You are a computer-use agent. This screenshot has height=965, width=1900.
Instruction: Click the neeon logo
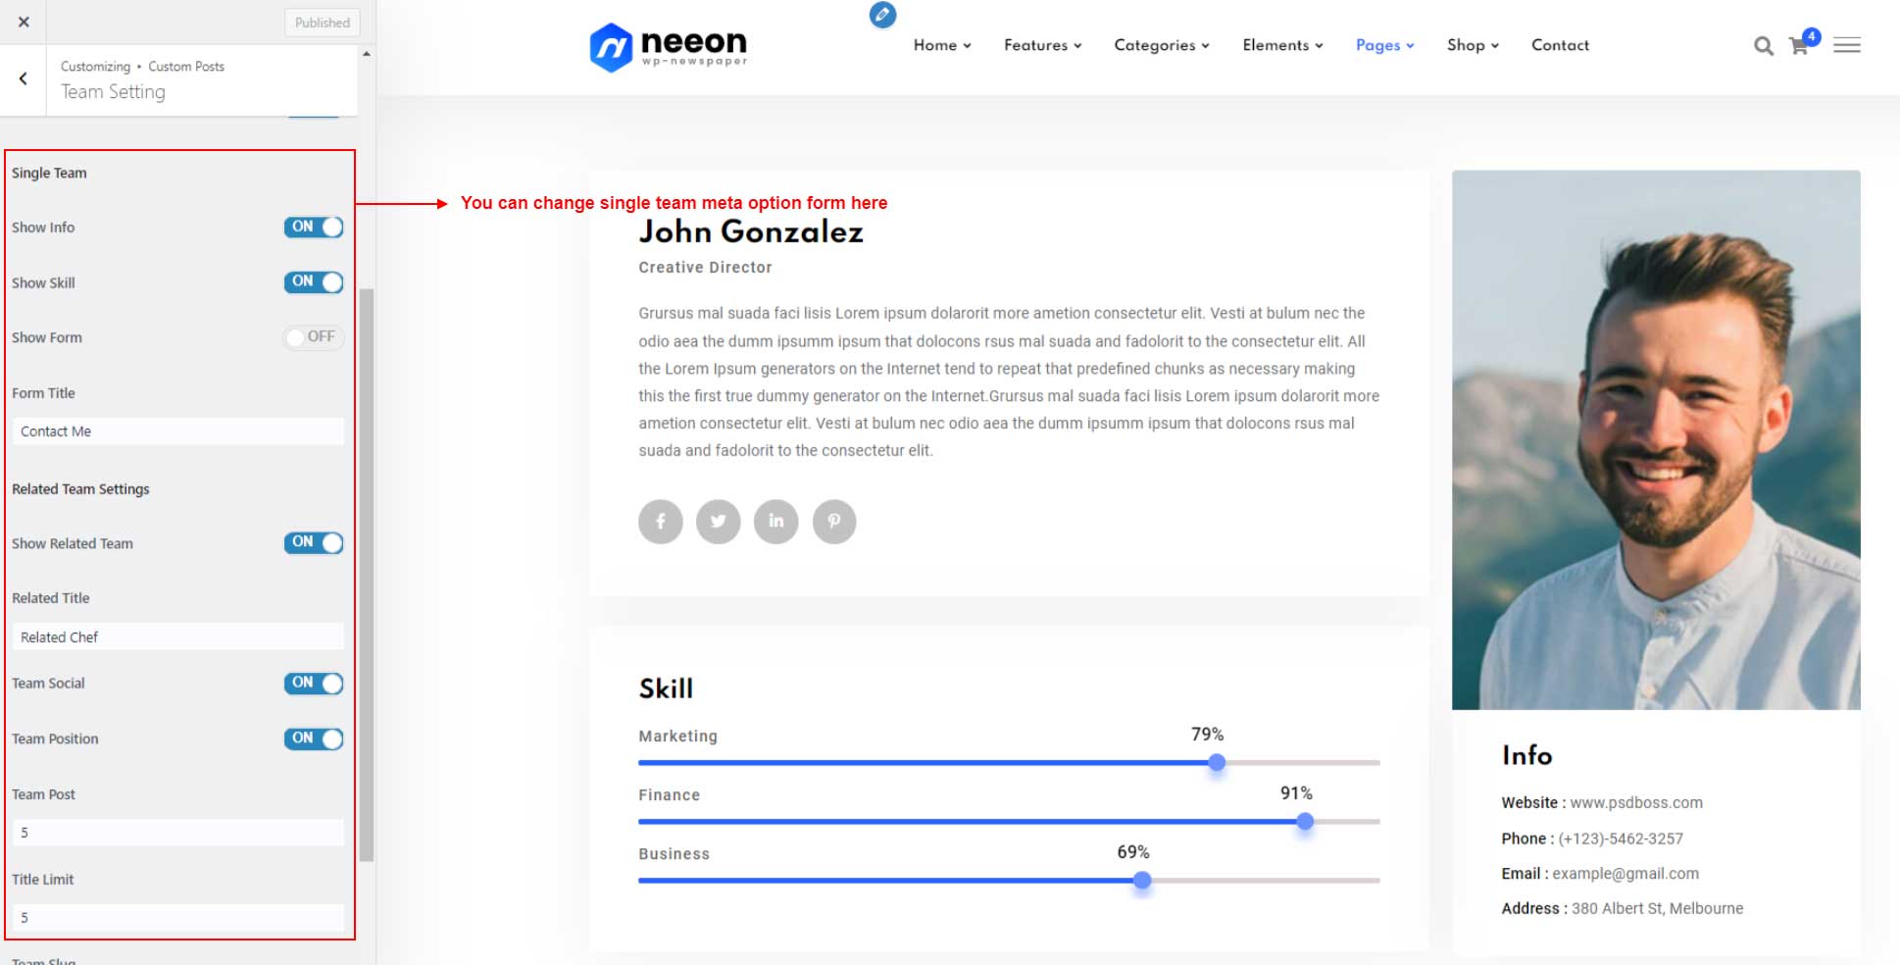[668, 47]
